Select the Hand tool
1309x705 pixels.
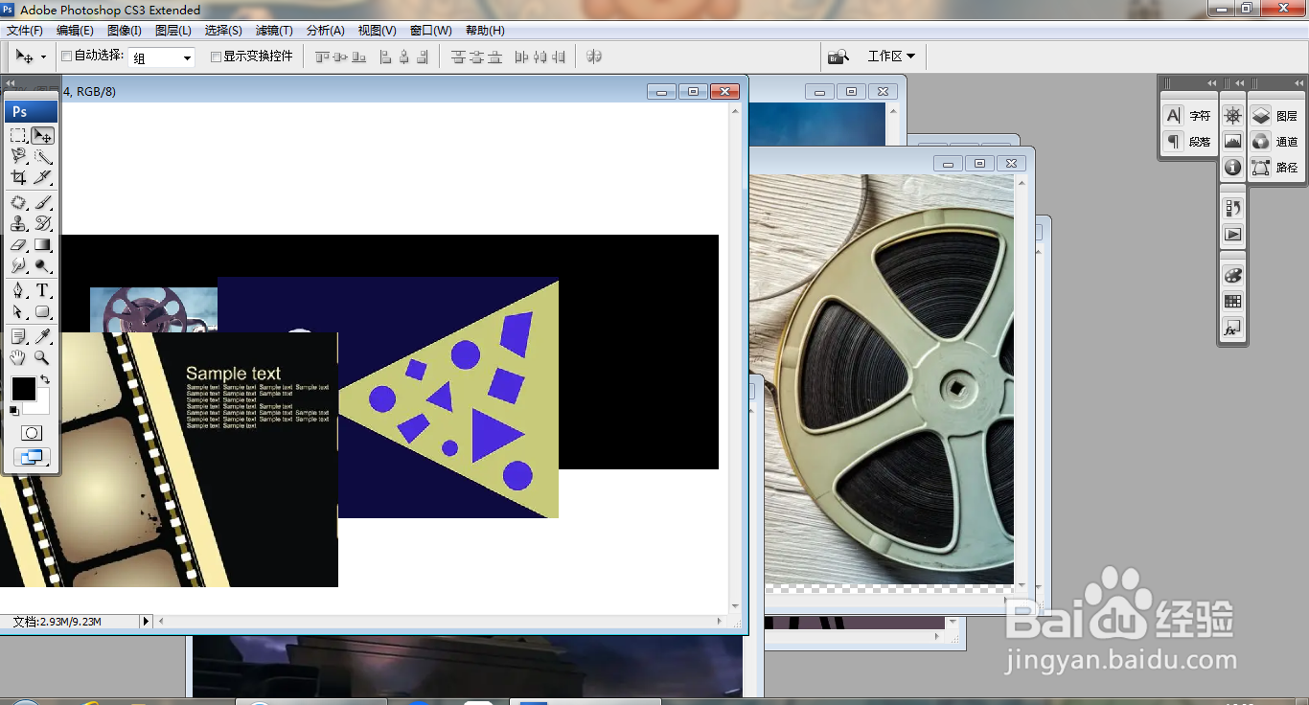click(18, 358)
